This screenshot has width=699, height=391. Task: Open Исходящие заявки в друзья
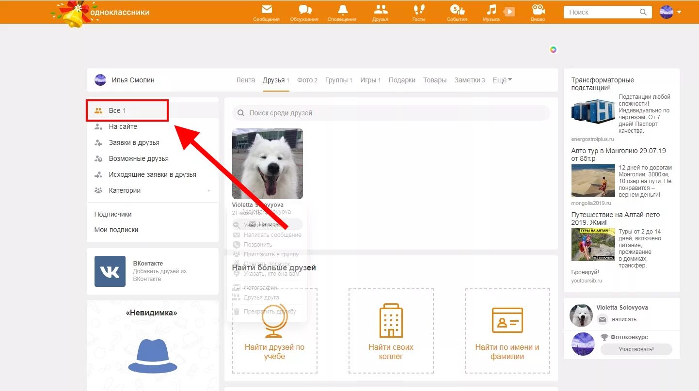[x=153, y=174]
